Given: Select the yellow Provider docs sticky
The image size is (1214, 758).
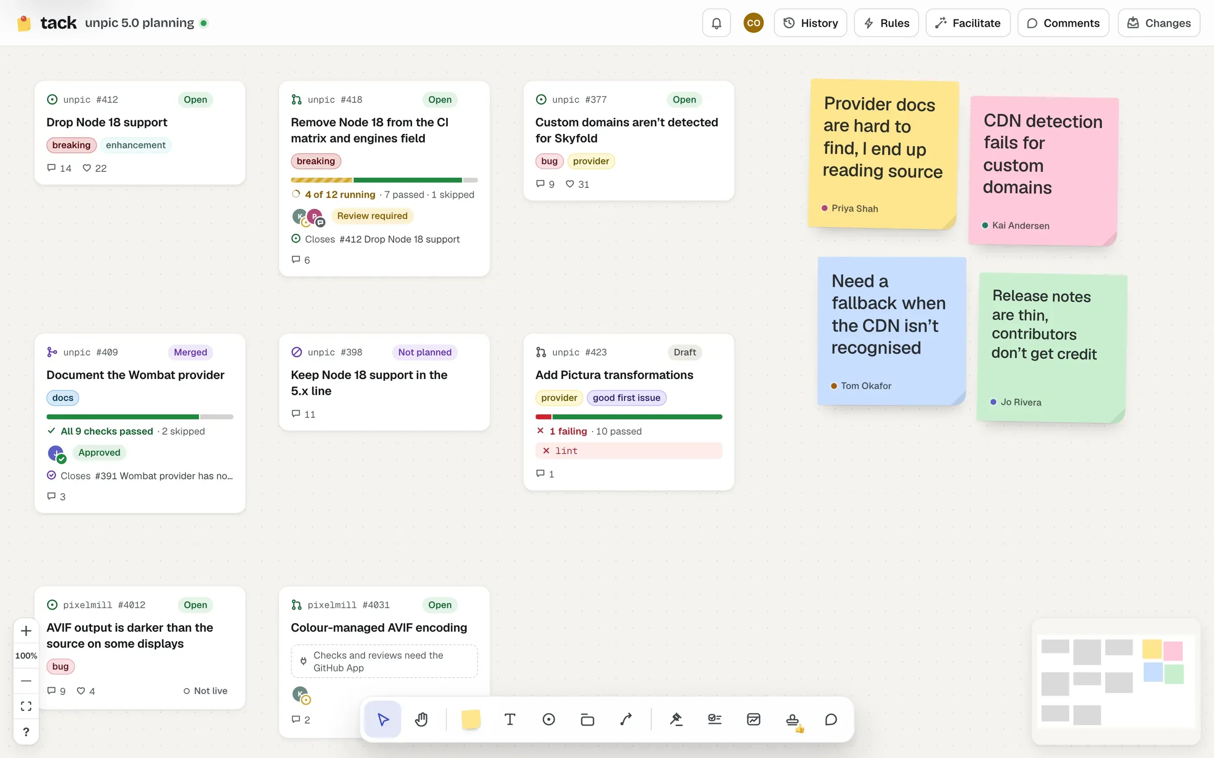Looking at the screenshot, I should tap(883, 154).
